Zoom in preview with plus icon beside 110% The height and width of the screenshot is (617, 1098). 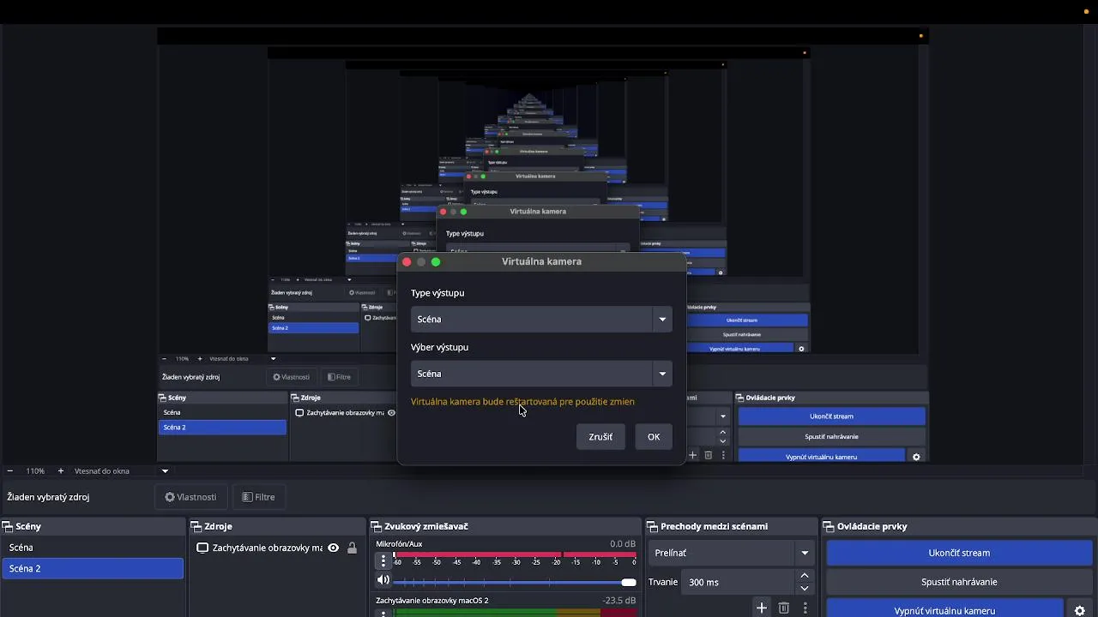pyautogui.click(x=61, y=470)
